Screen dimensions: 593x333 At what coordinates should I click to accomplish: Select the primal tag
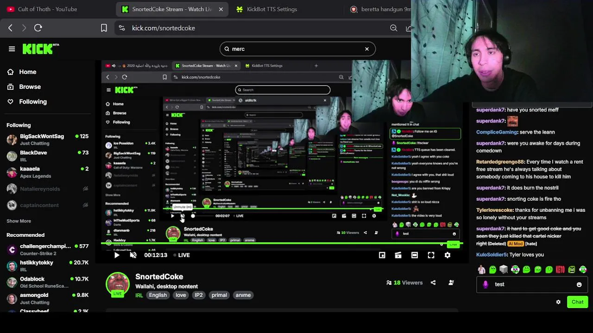(x=219, y=295)
